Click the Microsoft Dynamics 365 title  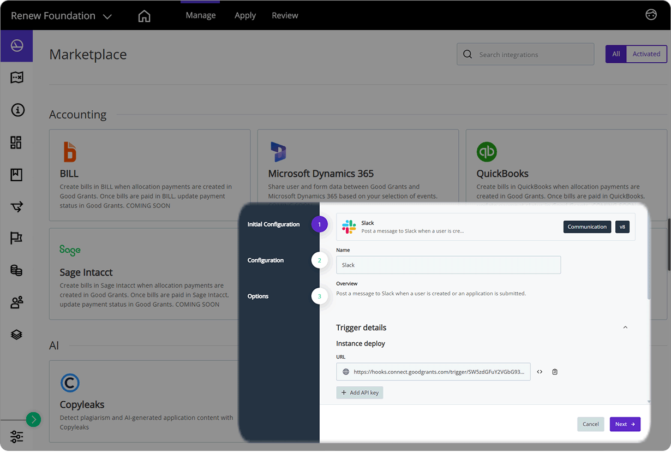tap(321, 174)
